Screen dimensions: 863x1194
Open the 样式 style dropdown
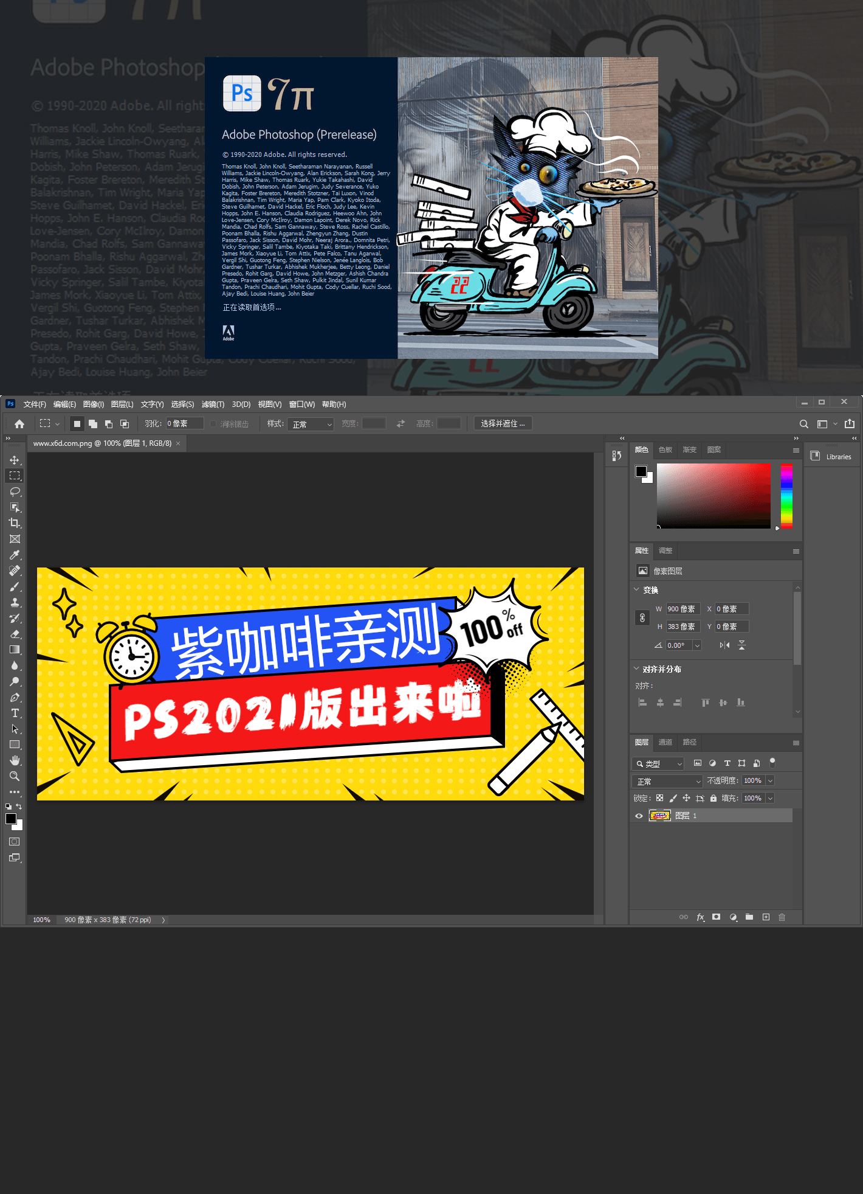pos(311,424)
